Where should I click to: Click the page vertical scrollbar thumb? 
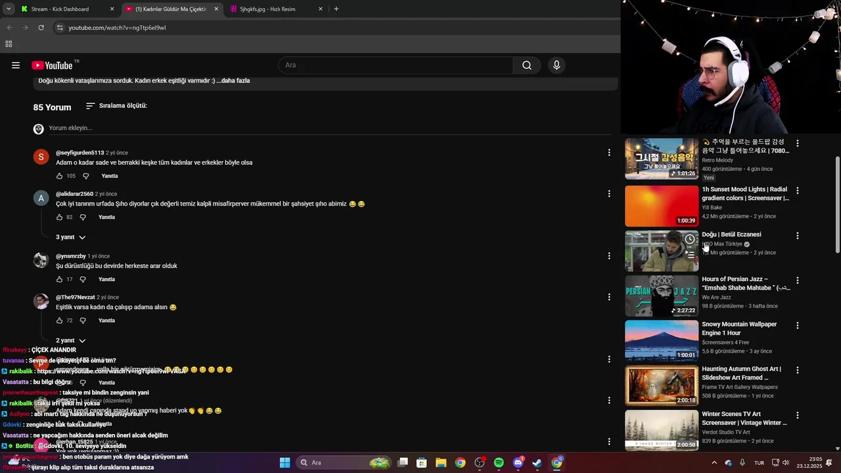click(x=837, y=204)
